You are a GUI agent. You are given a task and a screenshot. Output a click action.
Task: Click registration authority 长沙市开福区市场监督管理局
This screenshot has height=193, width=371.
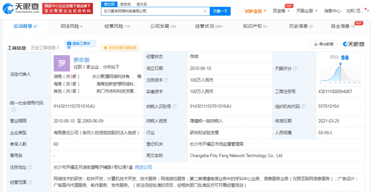pos(217,144)
